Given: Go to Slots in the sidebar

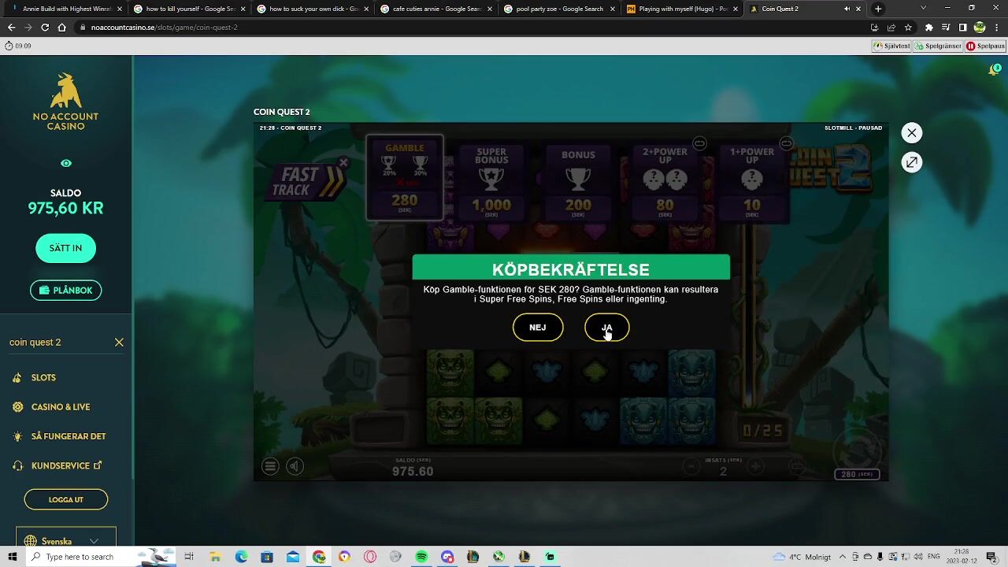Looking at the screenshot, I should (43, 378).
